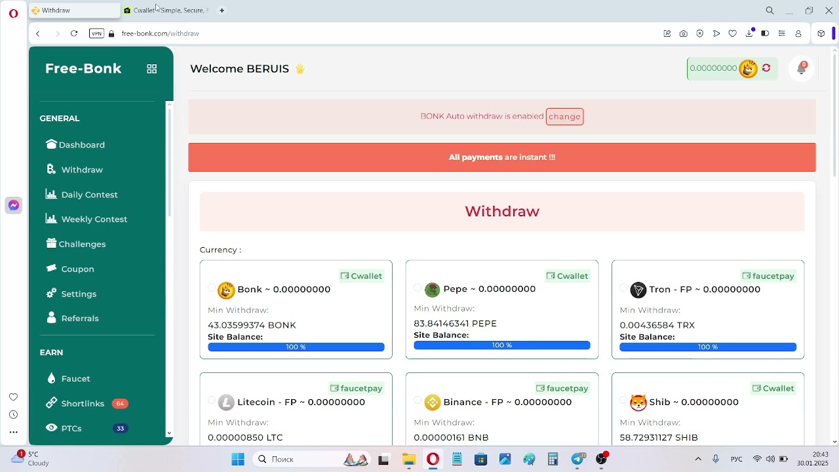Click the faucetpay label on Tron card
Image resolution: width=839 pixels, height=472 pixels.
pos(768,276)
